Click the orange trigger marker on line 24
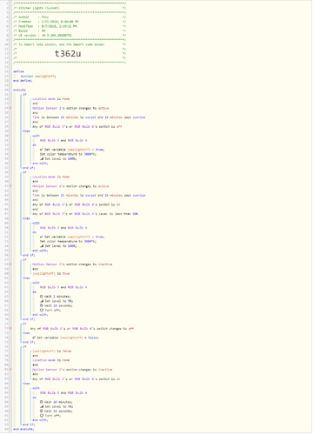Screen dimensions: 314x435 click(10, 108)
